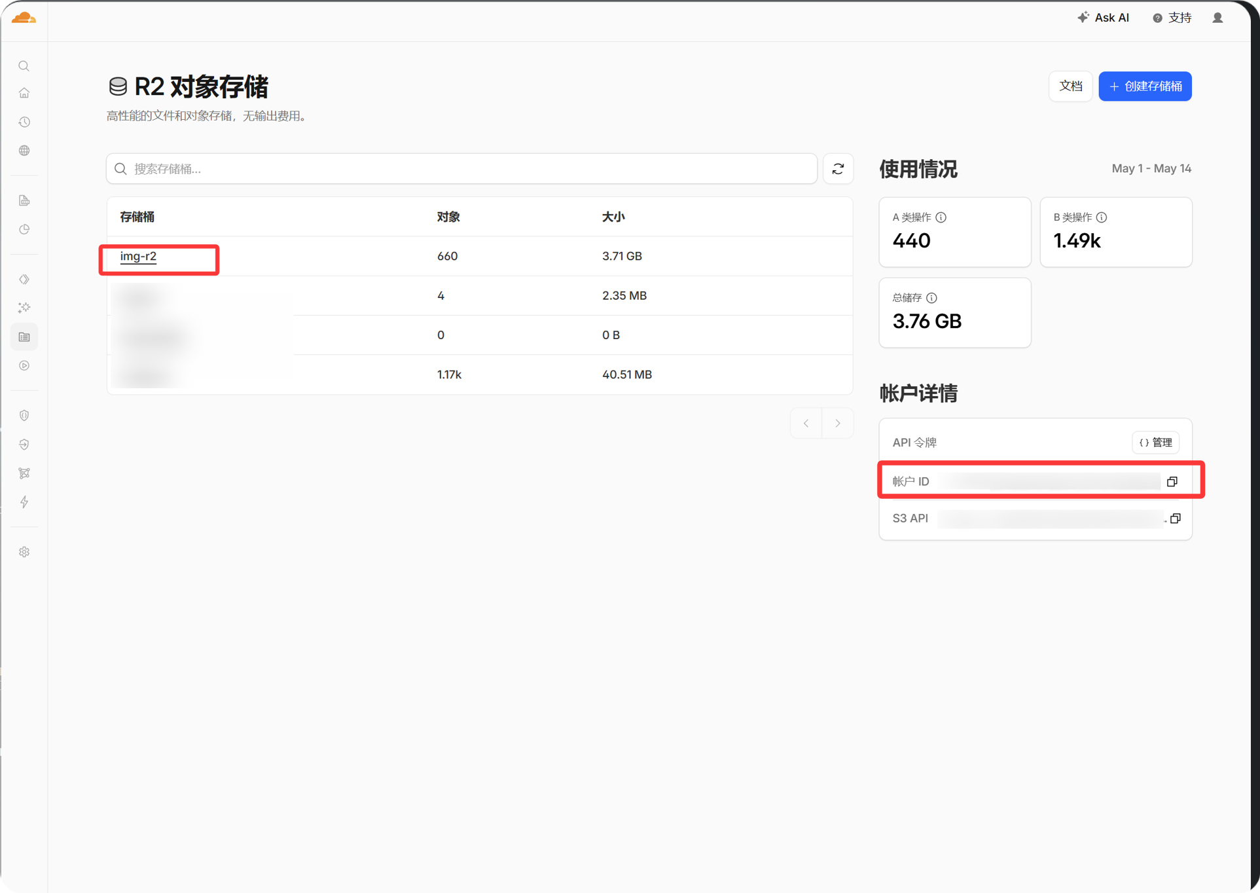Click the 0 B size cell
The width and height of the screenshot is (1260, 893).
pyautogui.click(x=611, y=335)
